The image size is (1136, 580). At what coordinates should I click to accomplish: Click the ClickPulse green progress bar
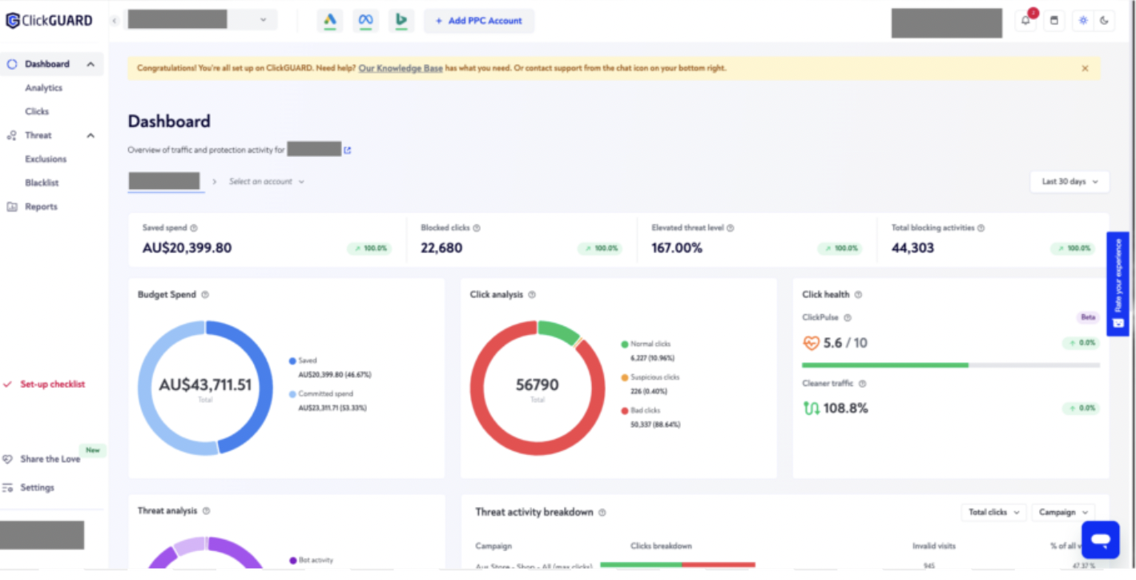(x=885, y=365)
